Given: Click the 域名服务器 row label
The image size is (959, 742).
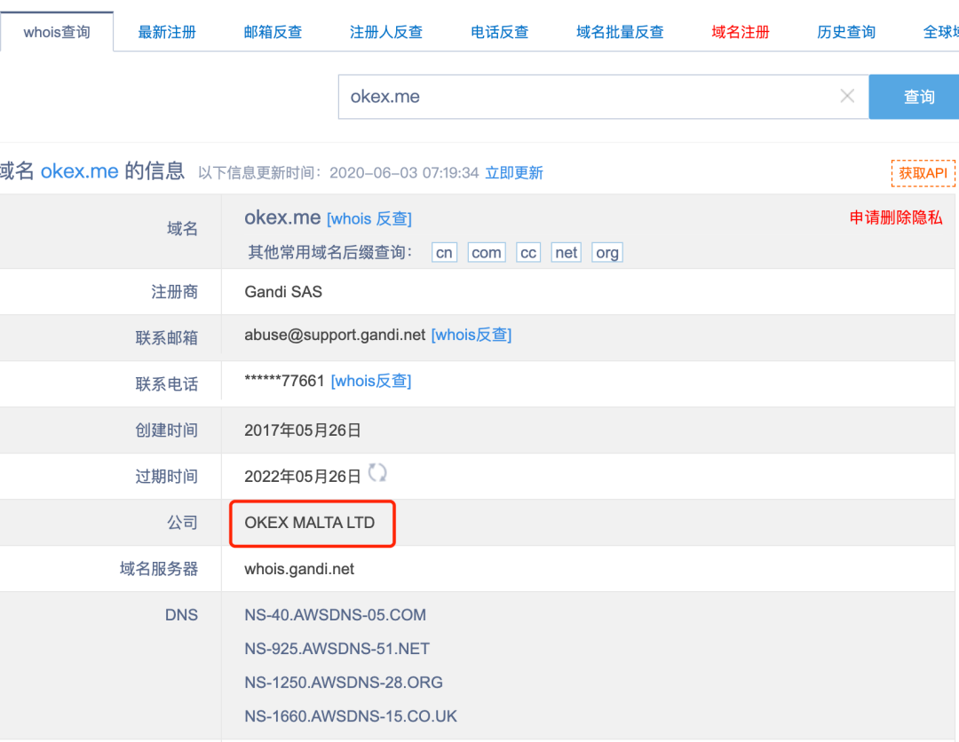Looking at the screenshot, I should [159, 569].
